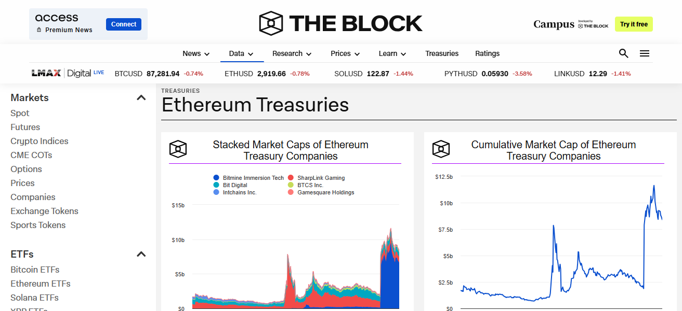Switch to the Treasuries nav item

(x=441, y=53)
